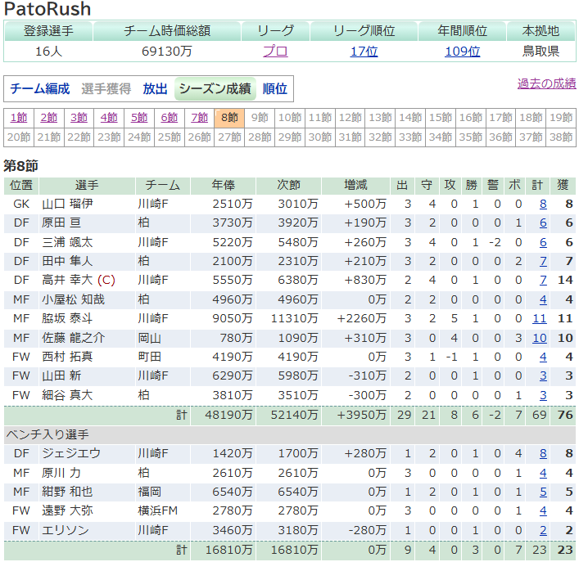This screenshot has width=579, height=562.
Task: Click player name 佐藤 龍之介
Action: point(73,338)
